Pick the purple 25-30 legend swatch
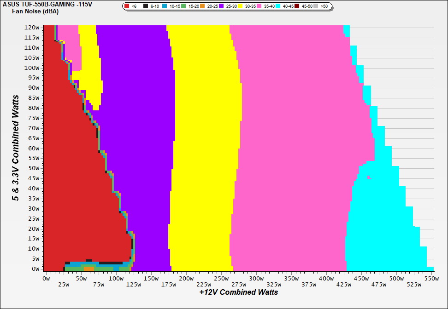 [221, 6]
